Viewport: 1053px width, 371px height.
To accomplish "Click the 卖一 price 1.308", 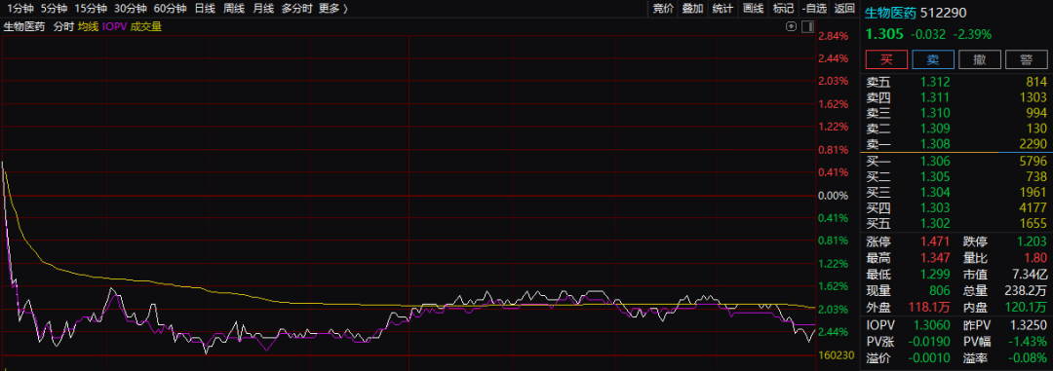I will pyautogui.click(x=935, y=143).
